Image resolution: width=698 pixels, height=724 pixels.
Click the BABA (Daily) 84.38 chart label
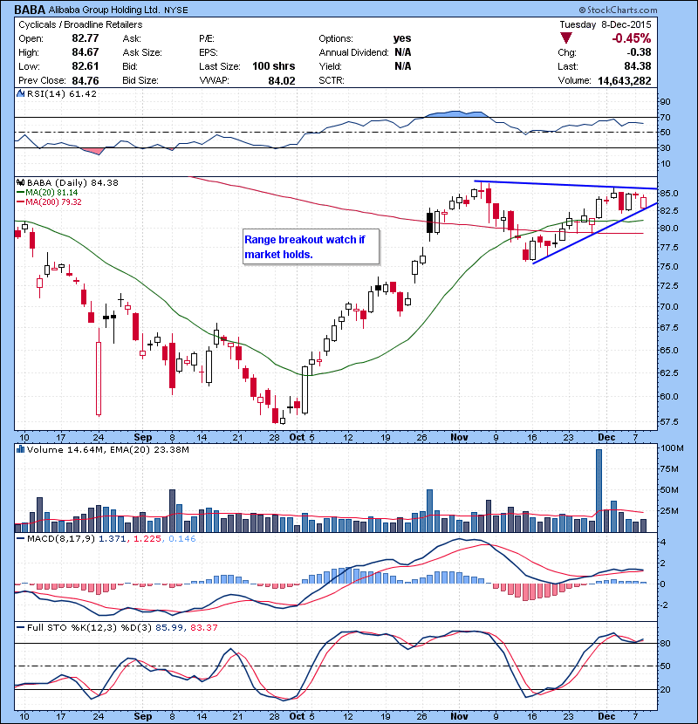72,183
